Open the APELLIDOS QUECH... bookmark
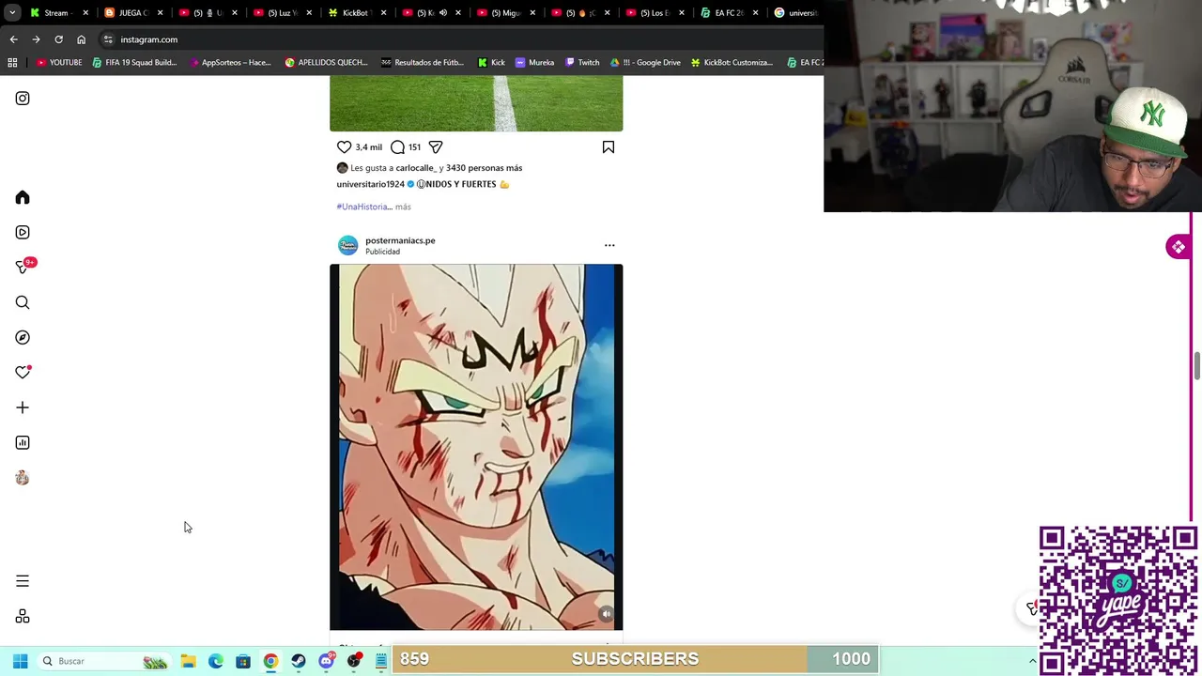This screenshot has width=1202, height=676. pyautogui.click(x=326, y=63)
